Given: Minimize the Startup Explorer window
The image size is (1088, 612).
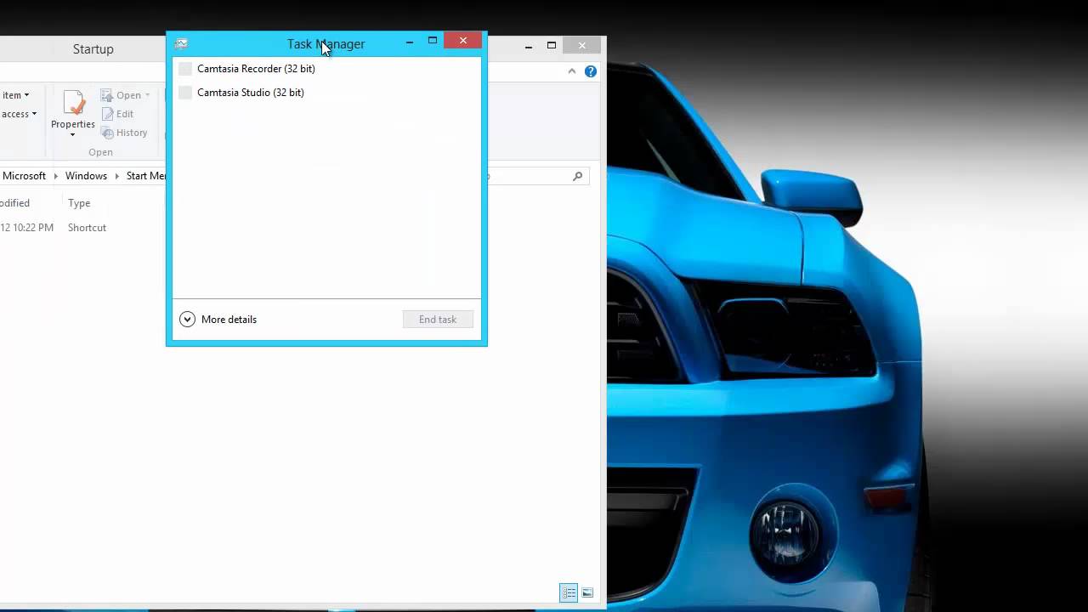Looking at the screenshot, I should (x=527, y=46).
